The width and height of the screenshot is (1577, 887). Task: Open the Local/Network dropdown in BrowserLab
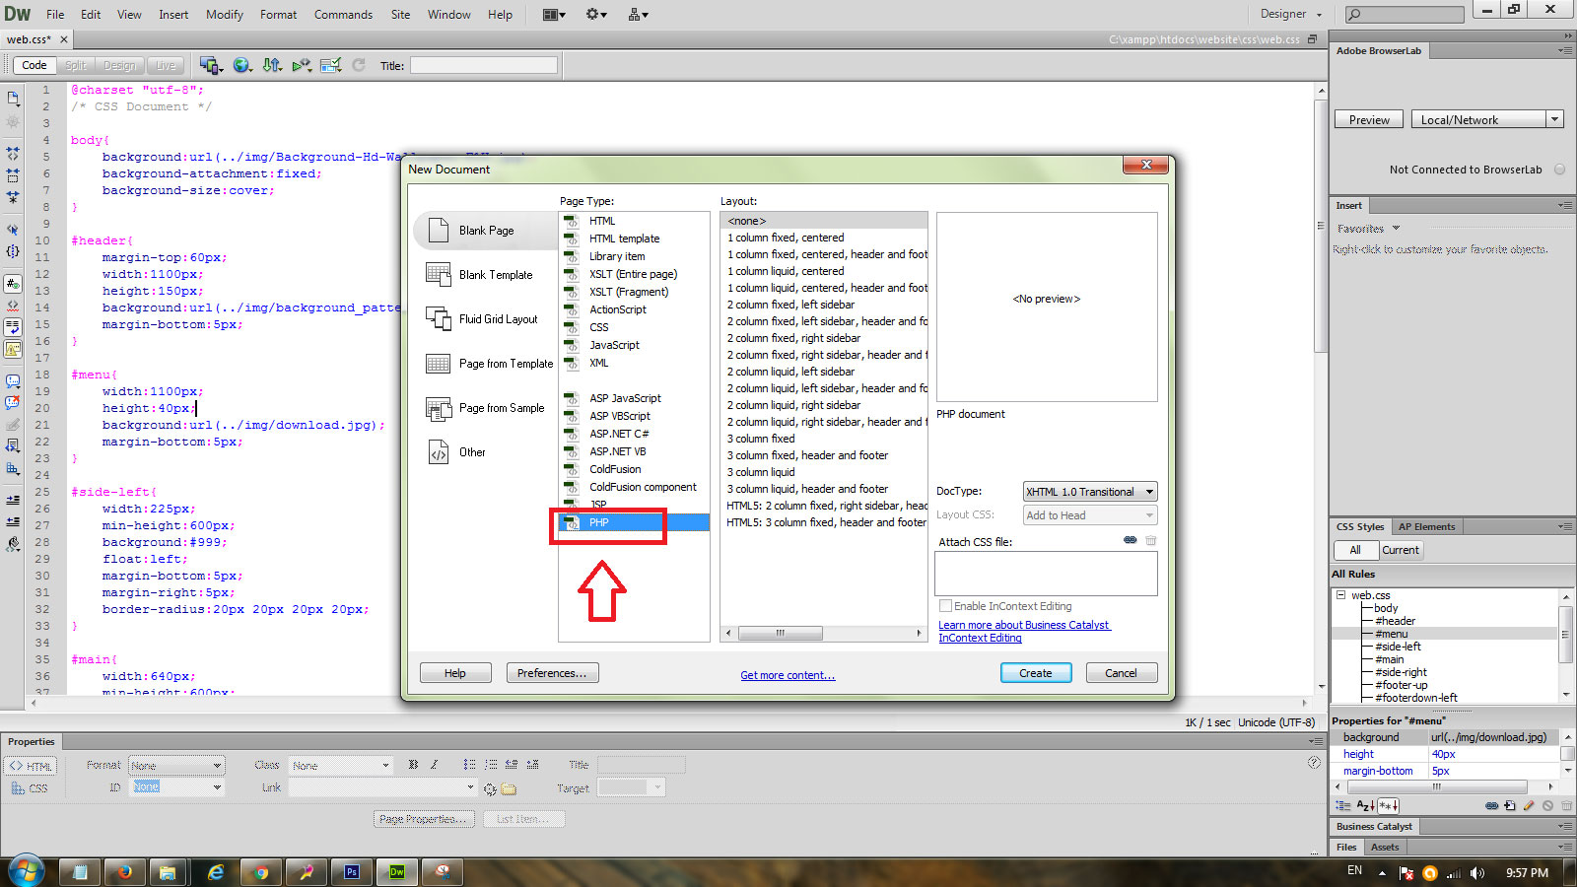(1487, 119)
